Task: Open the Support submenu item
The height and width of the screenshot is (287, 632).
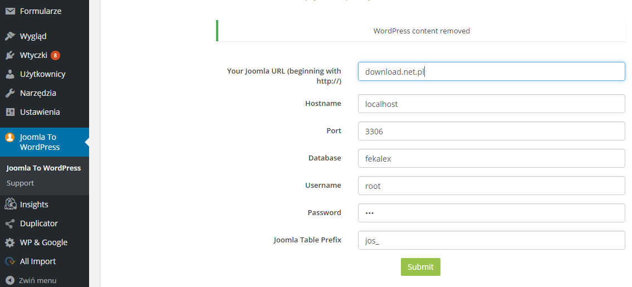Action: pyautogui.click(x=20, y=183)
